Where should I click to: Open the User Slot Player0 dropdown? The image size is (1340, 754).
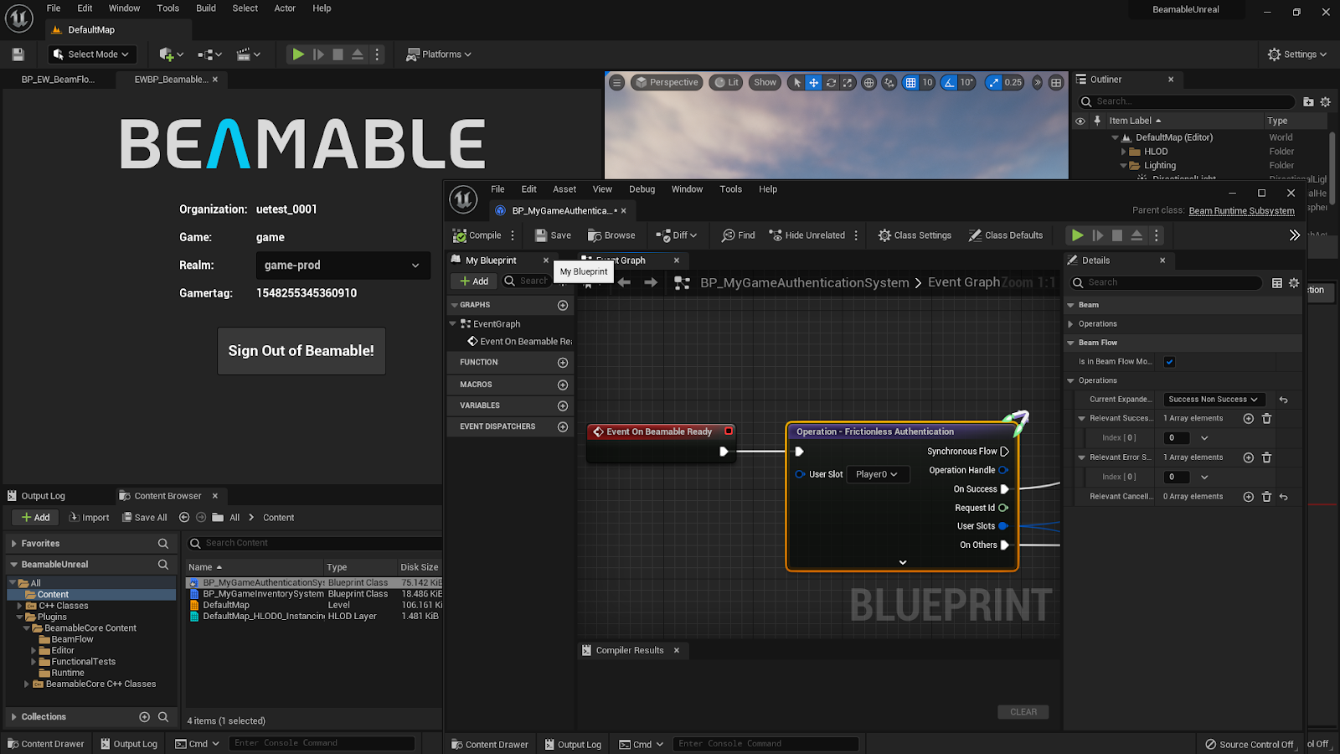pos(878,474)
